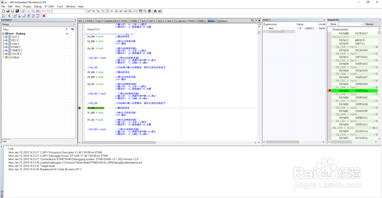This screenshot has height=198, width=382.
Task: Switch to the KEY.C editor tab
Action: (x=81, y=21)
